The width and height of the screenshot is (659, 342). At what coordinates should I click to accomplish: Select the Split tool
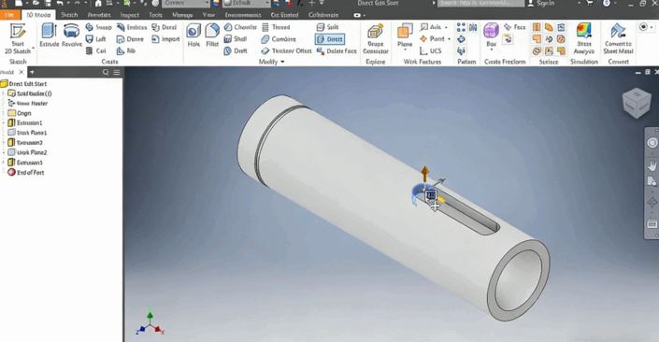pyautogui.click(x=327, y=27)
